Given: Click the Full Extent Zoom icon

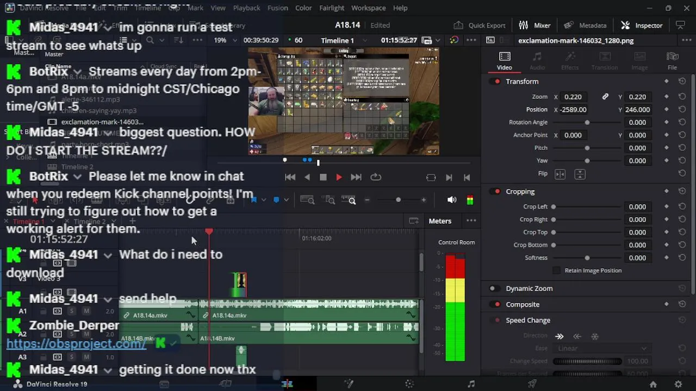Looking at the screenshot, I should tap(307, 200).
